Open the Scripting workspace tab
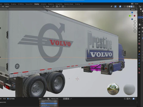 point(77,4)
